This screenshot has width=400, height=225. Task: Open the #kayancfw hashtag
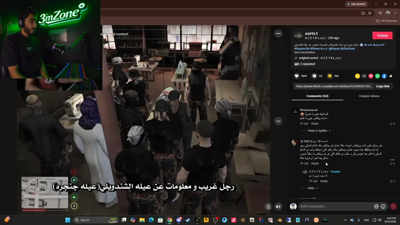[x=302, y=48]
